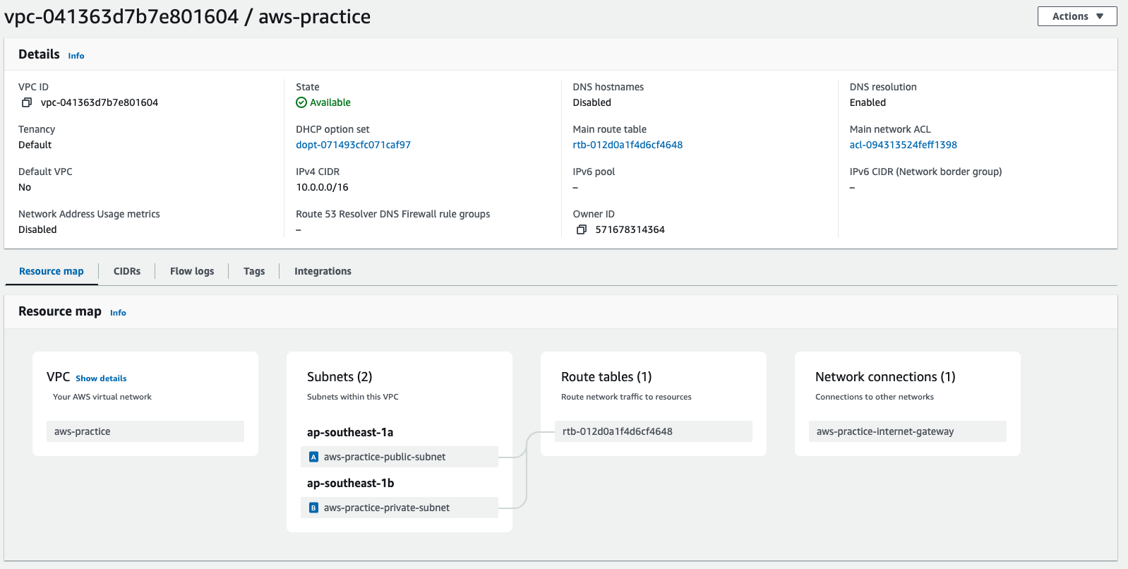Click the Network connections (1) card heading
1128x569 pixels.
885,377
